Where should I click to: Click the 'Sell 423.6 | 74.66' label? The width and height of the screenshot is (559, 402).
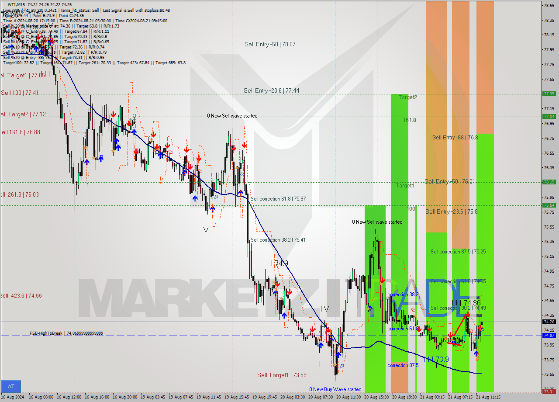[21, 296]
